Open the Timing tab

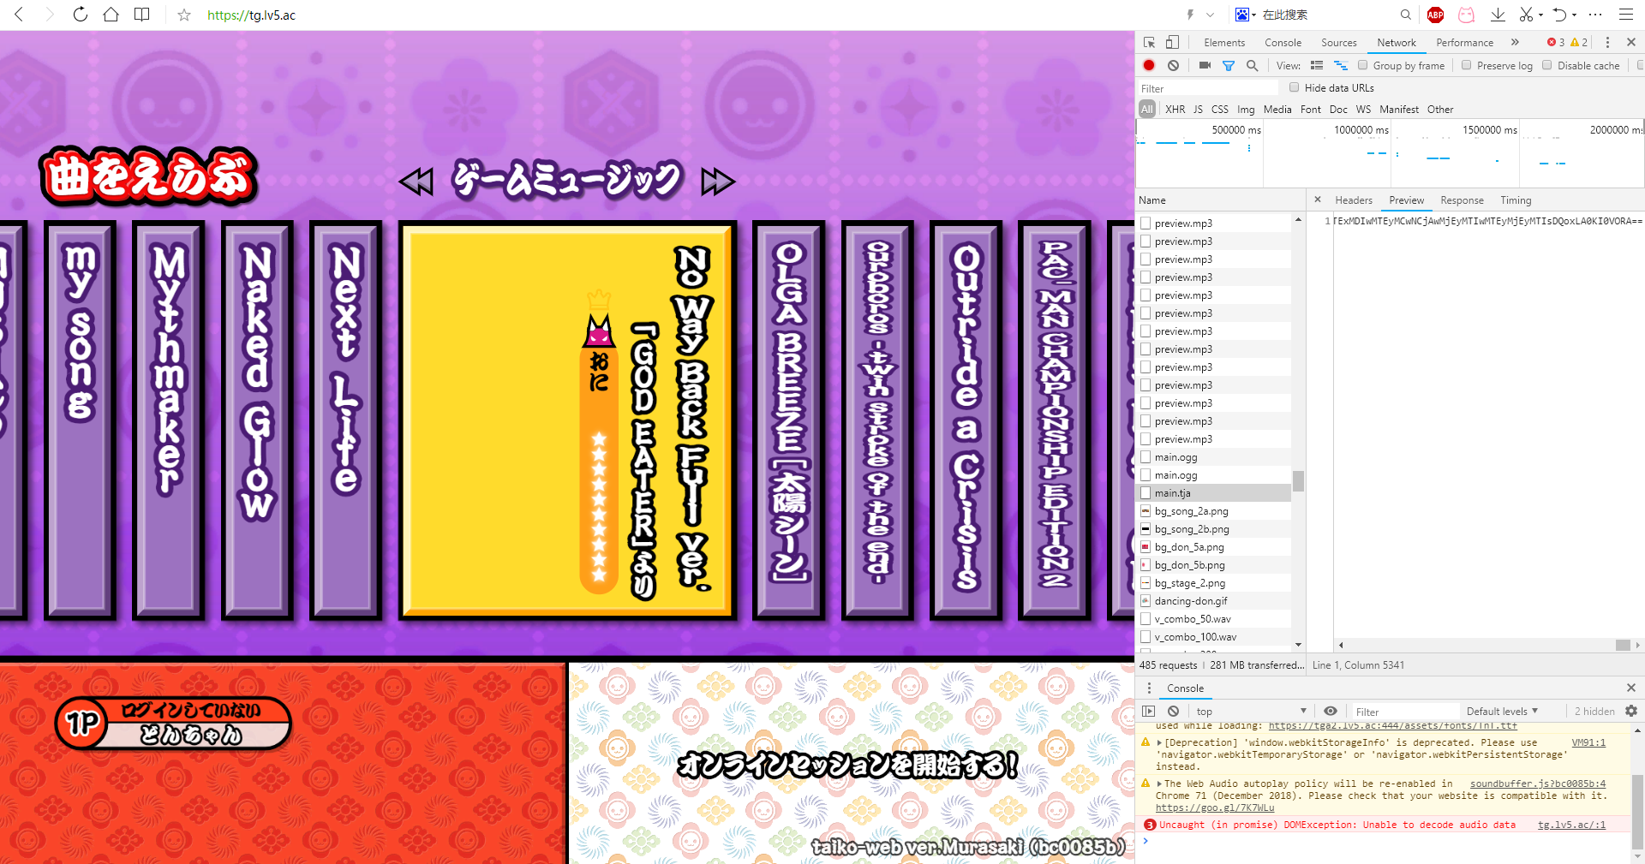click(1515, 200)
